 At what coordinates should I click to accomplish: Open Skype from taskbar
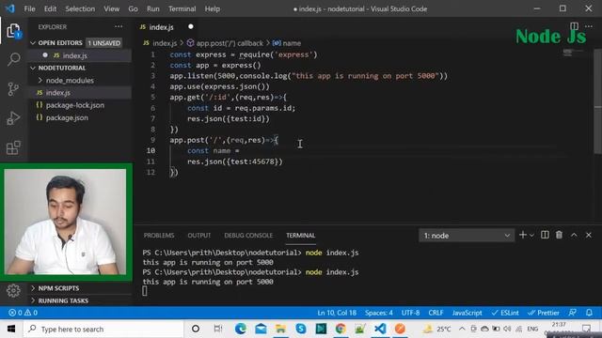click(x=301, y=329)
